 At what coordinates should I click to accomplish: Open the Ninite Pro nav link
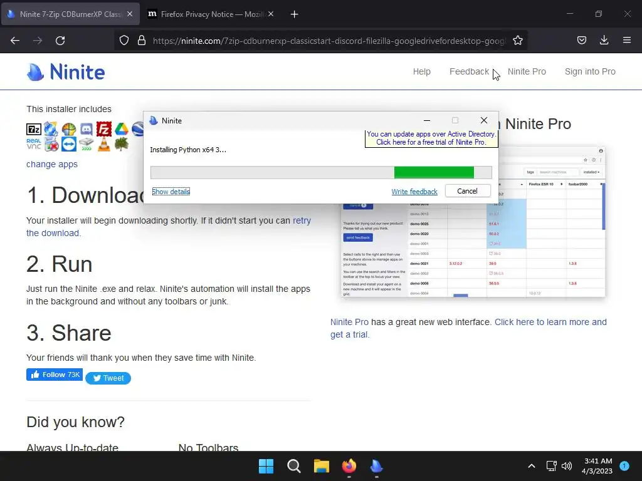coord(527,71)
